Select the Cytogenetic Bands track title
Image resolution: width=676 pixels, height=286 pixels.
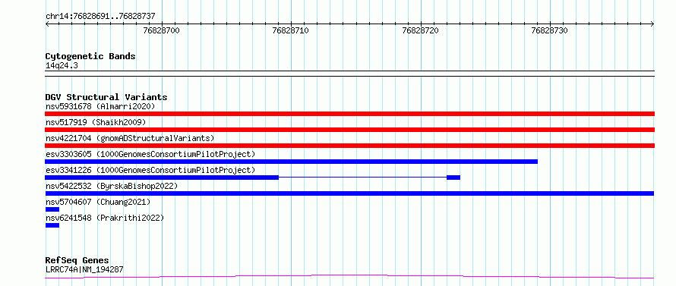tap(90, 56)
